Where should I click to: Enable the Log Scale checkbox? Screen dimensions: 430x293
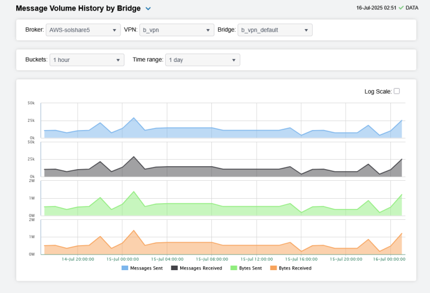coord(397,91)
